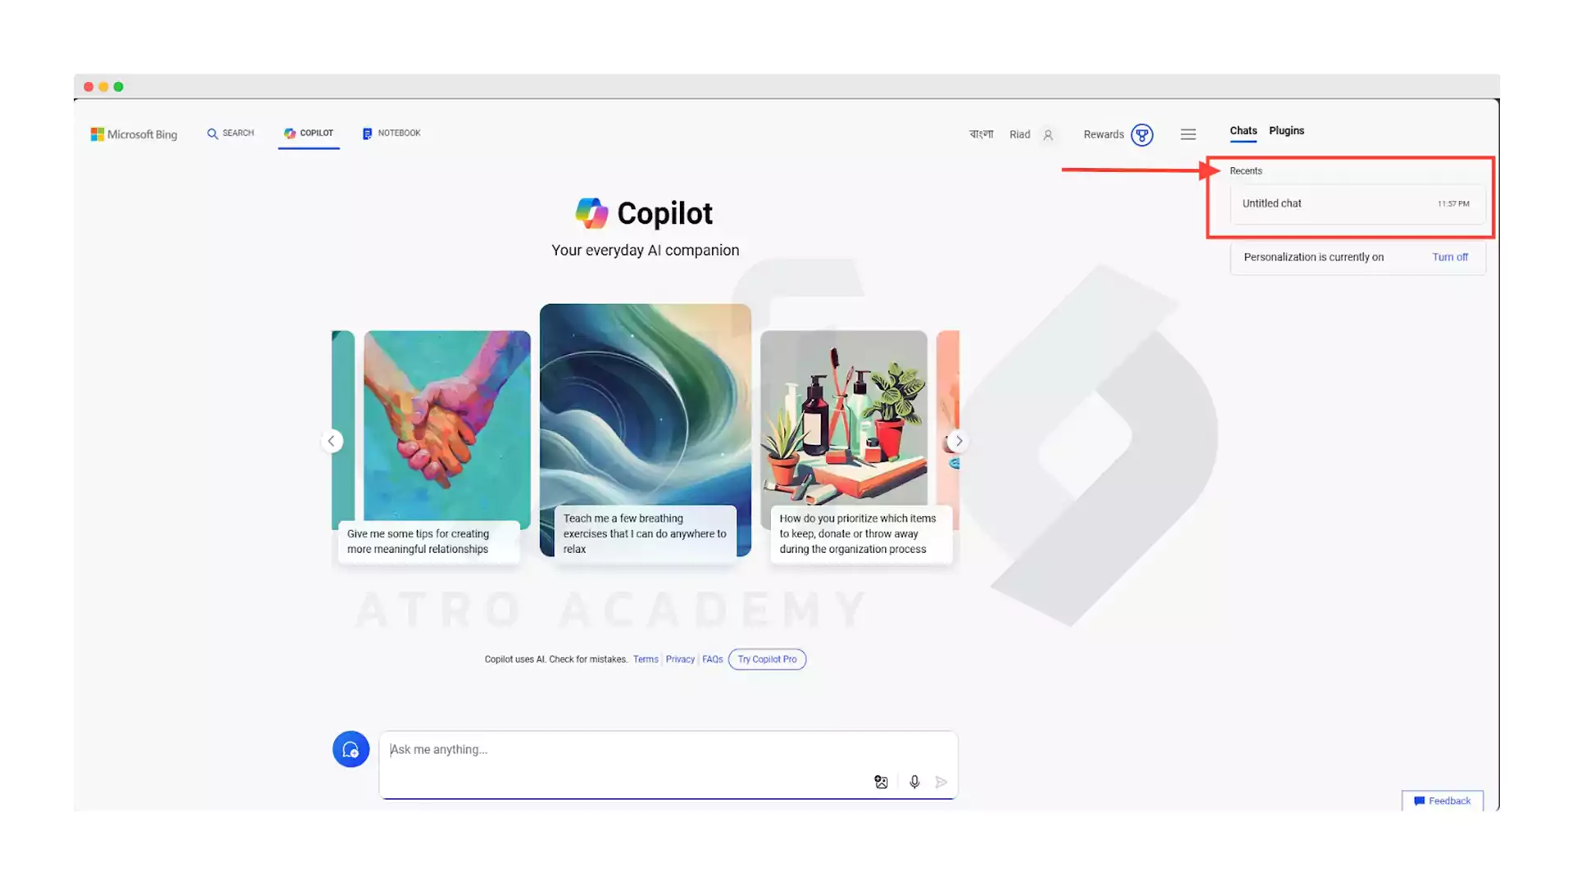The image size is (1573, 885).
Task: Click the user profile avatar icon
Action: [1048, 135]
